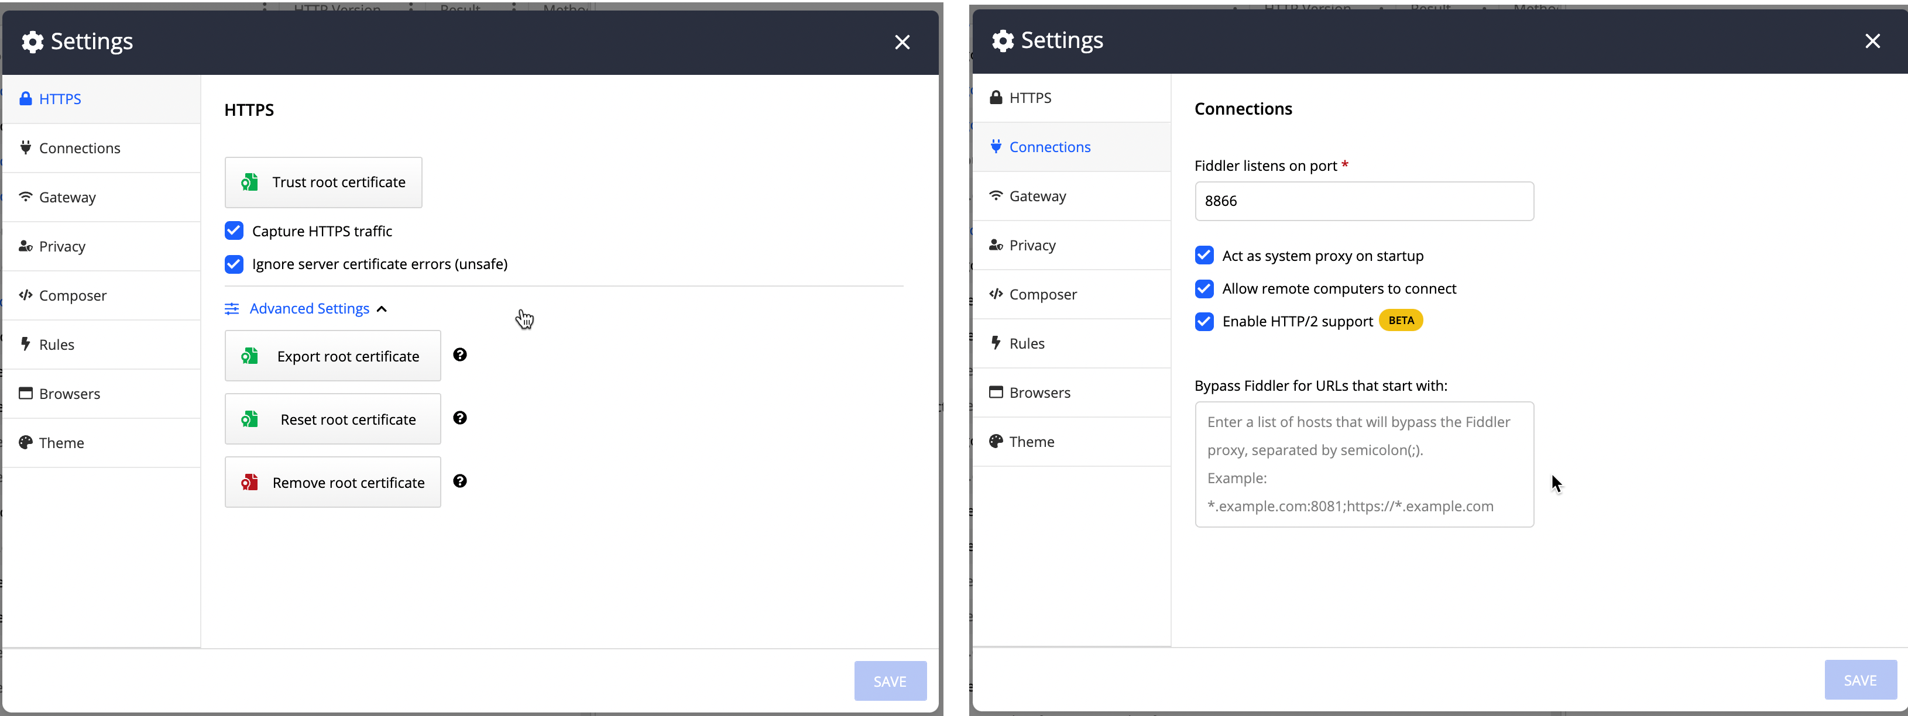
Task: Uncheck Allow remote computers to connect
Action: [x=1204, y=289]
